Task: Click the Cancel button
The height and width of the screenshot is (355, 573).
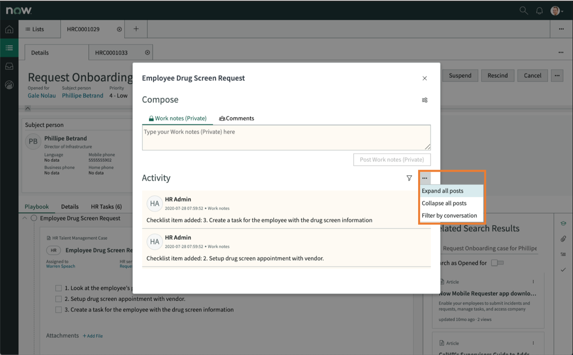Action: [532, 75]
